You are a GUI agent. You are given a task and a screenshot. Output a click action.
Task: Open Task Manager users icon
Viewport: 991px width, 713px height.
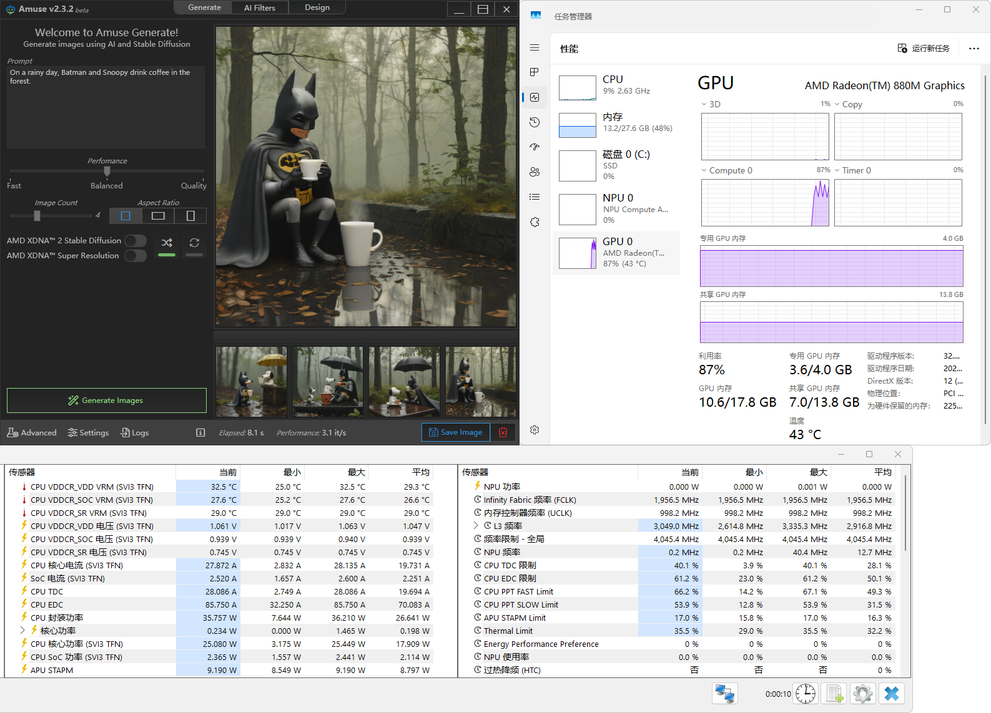tap(535, 172)
